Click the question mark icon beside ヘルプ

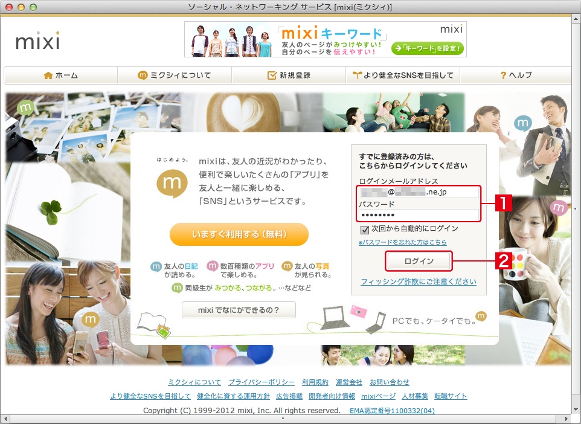(503, 75)
